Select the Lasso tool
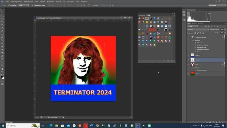 pyautogui.click(x=2, y=18)
